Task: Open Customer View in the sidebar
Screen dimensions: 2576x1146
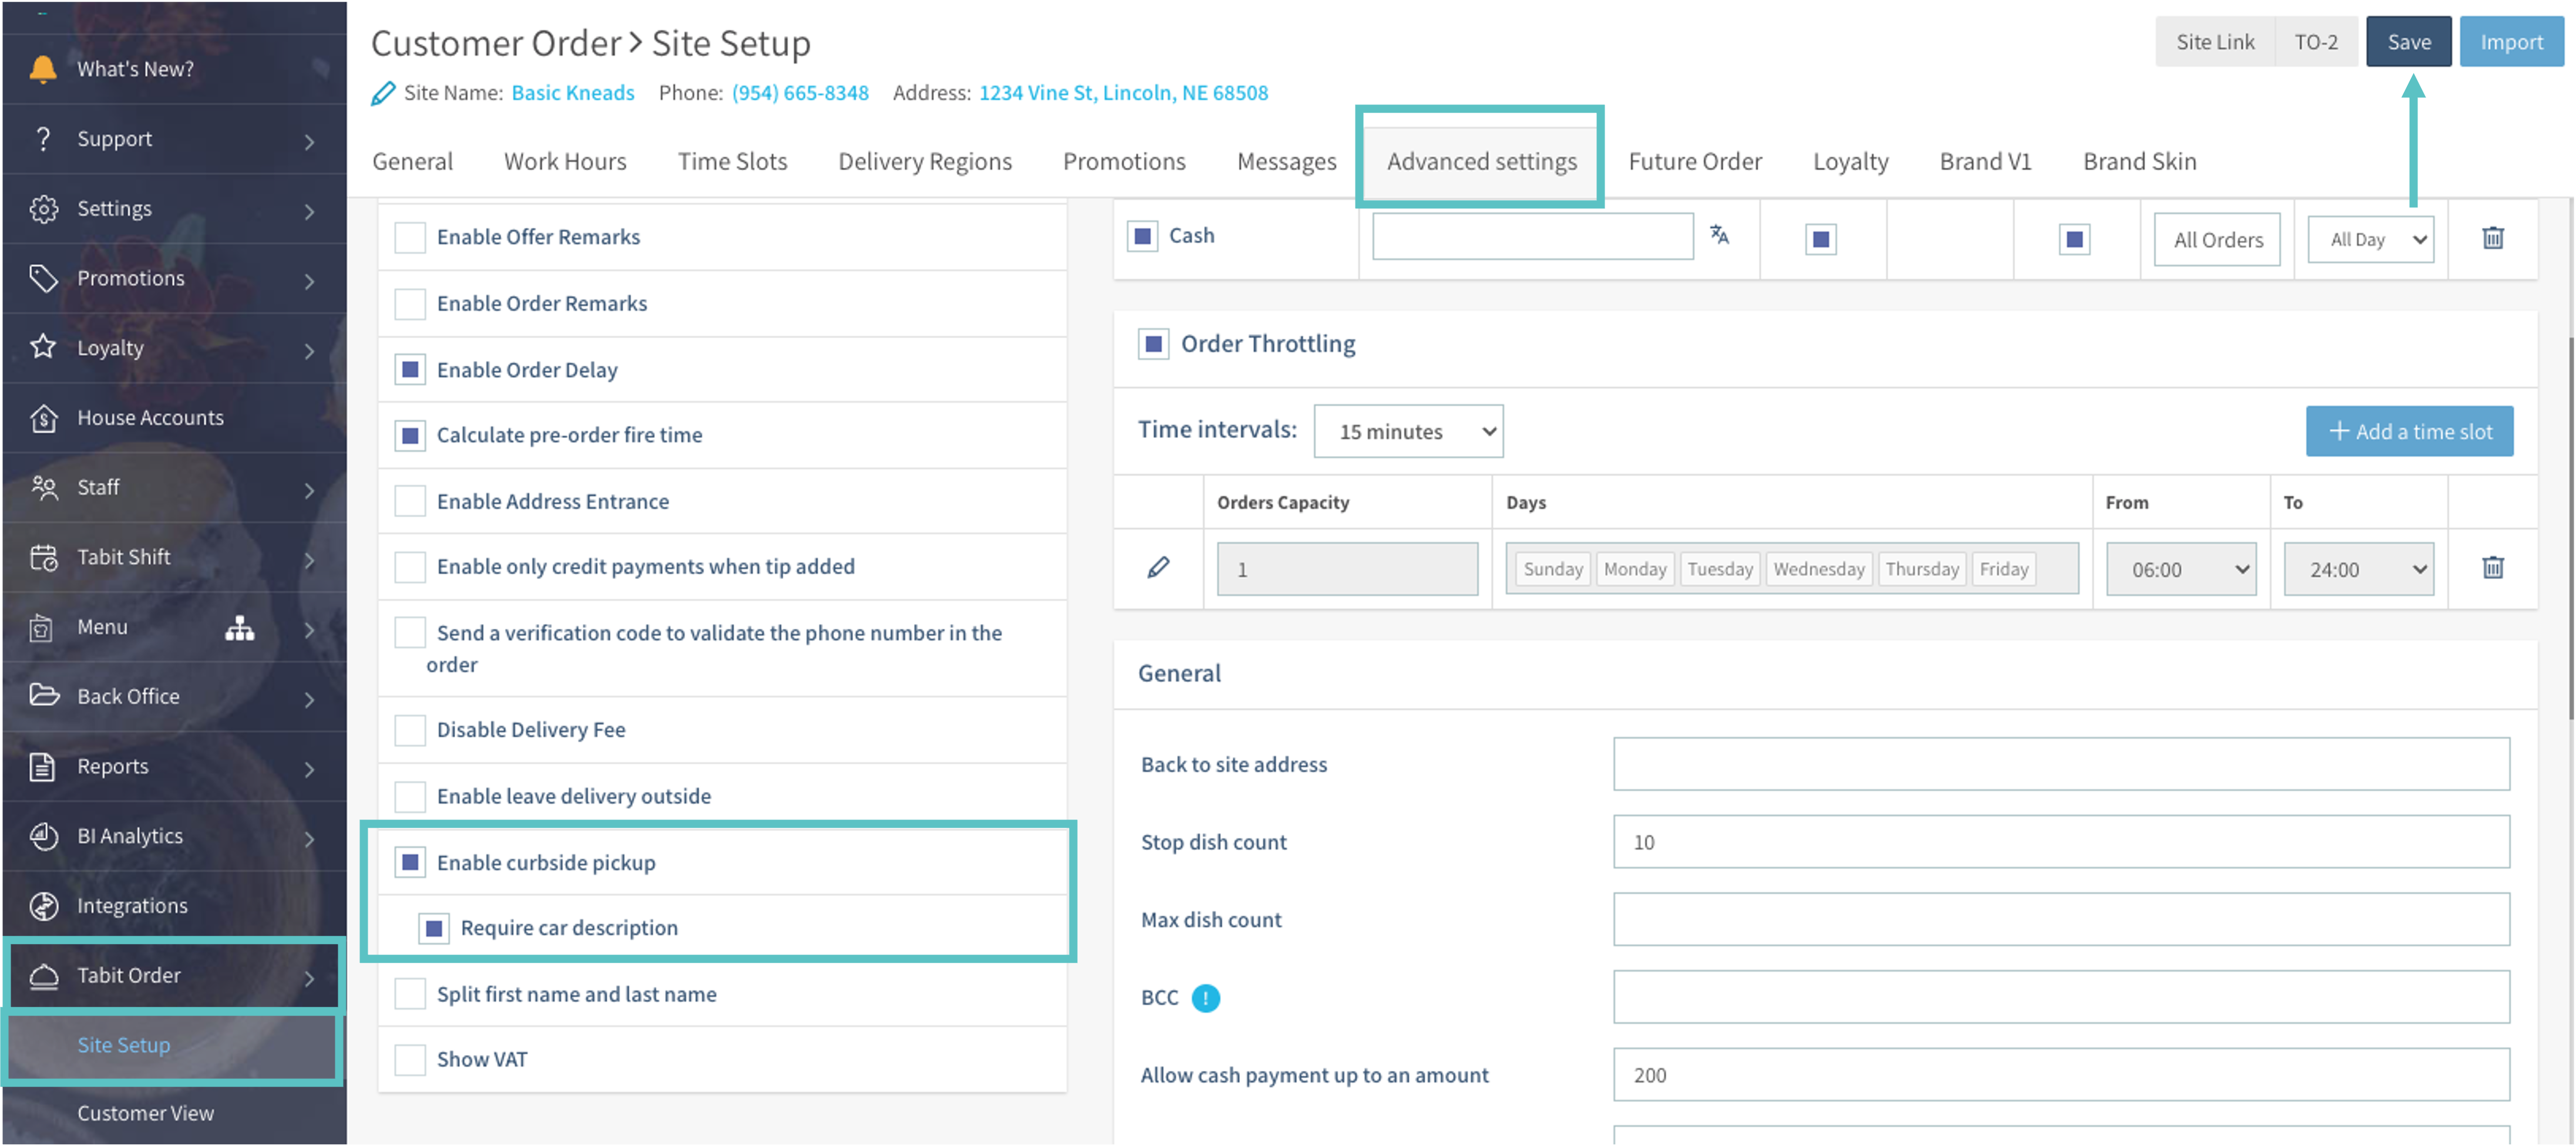Action: [x=146, y=1113]
